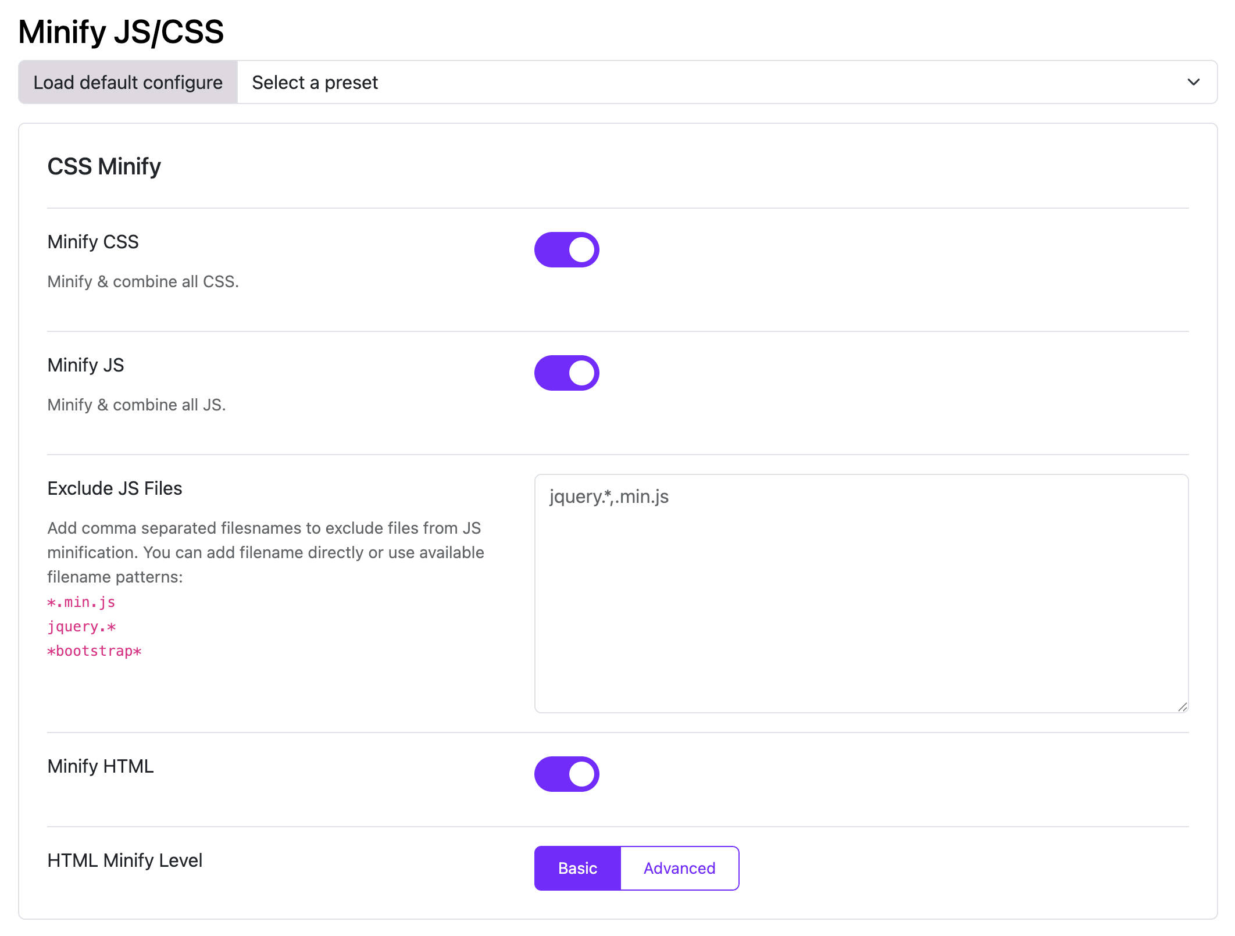
Task: Click the HTML Minify Level label
Action: tap(125, 860)
